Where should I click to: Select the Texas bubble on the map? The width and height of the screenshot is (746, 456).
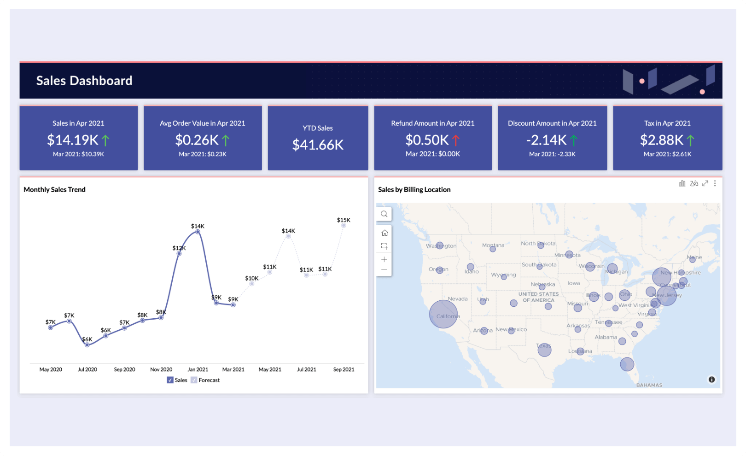544,350
